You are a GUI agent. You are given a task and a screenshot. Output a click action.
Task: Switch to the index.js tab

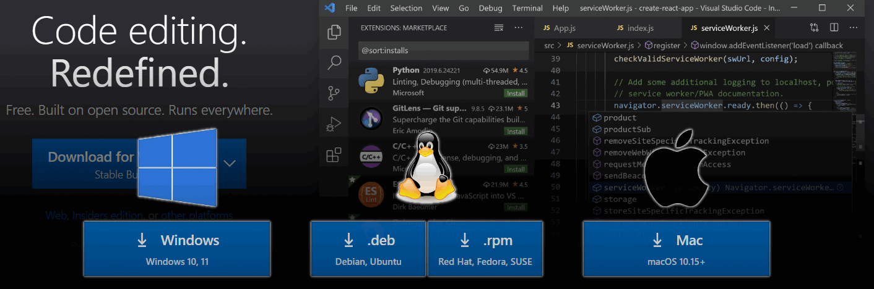click(639, 28)
